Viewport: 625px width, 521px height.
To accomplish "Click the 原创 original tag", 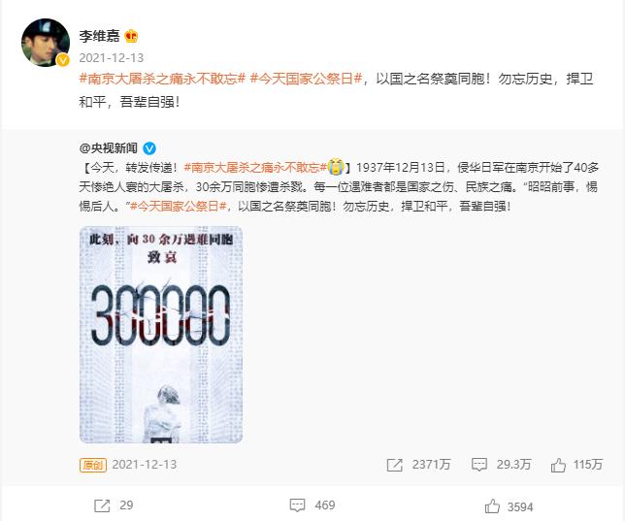I will click(x=93, y=465).
